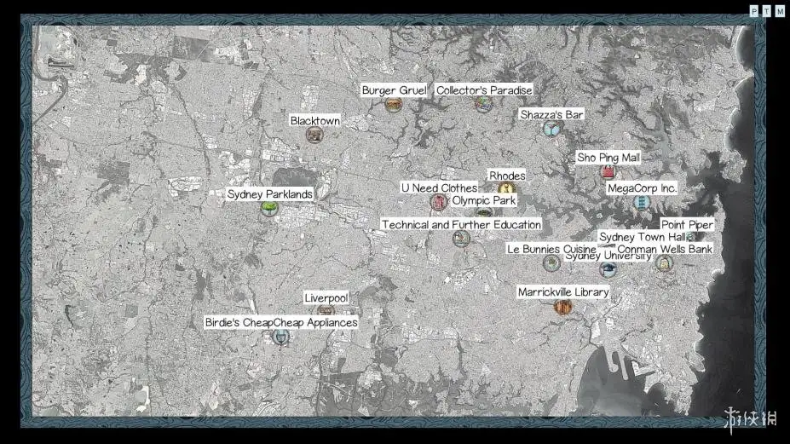Click the "Marrickville Library" text label
This screenshot has height=444, width=790.
click(563, 292)
